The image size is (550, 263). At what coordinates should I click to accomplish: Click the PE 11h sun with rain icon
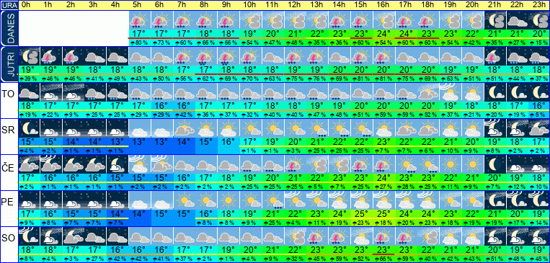coord(273,200)
